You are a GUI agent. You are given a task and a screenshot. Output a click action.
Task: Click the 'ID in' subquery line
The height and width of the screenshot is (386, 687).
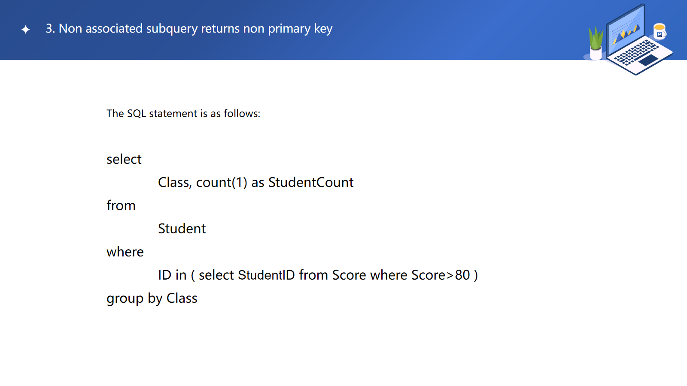click(x=318, y=275)
